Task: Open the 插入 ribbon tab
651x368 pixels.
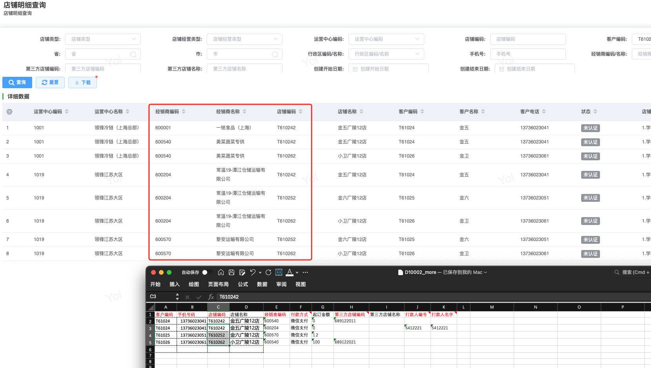Action: point(174,285)
